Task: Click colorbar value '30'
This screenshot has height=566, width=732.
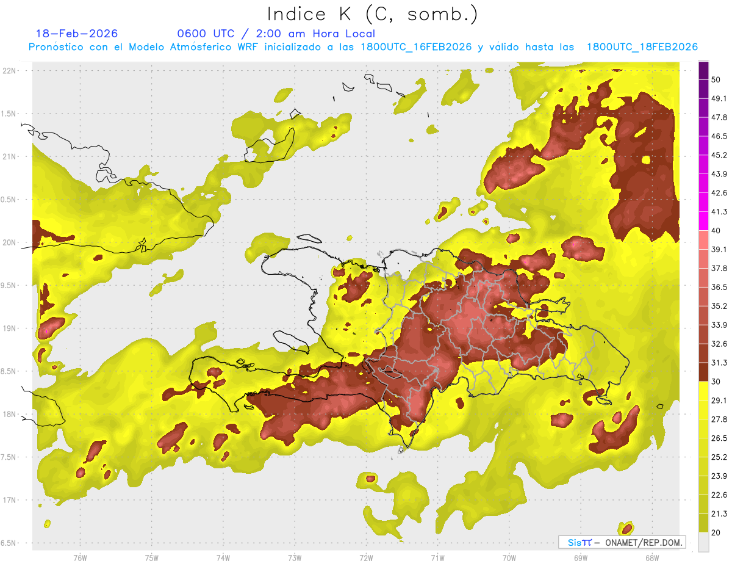Action: tap(716, 382)
